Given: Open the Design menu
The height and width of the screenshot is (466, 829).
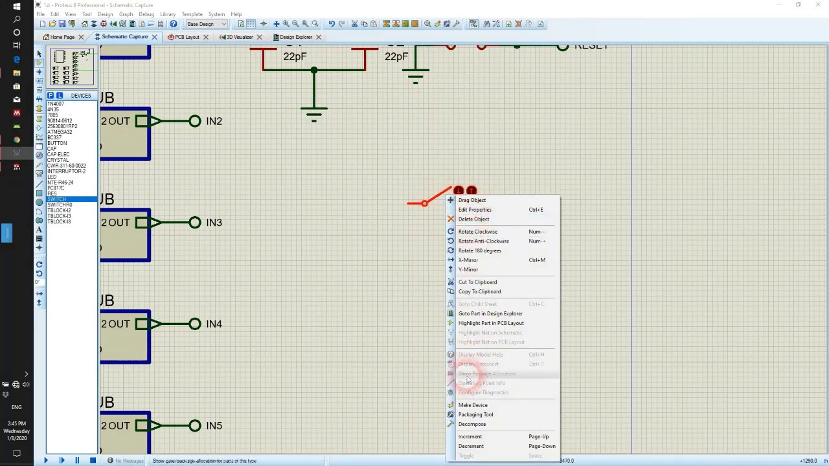Looking at the screenshot, I should 104,14.
